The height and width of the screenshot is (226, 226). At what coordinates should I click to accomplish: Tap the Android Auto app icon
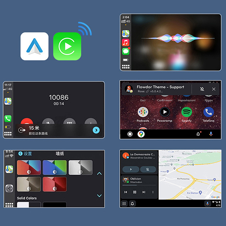[34, 46]
